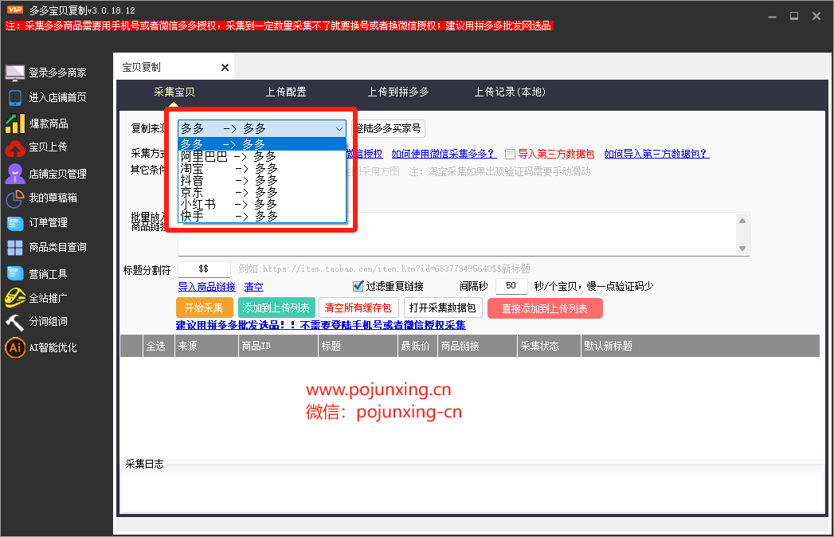Click the 标题分割符 input field
This screenshot has height=537, width=834.
click(x=204, y=269)
